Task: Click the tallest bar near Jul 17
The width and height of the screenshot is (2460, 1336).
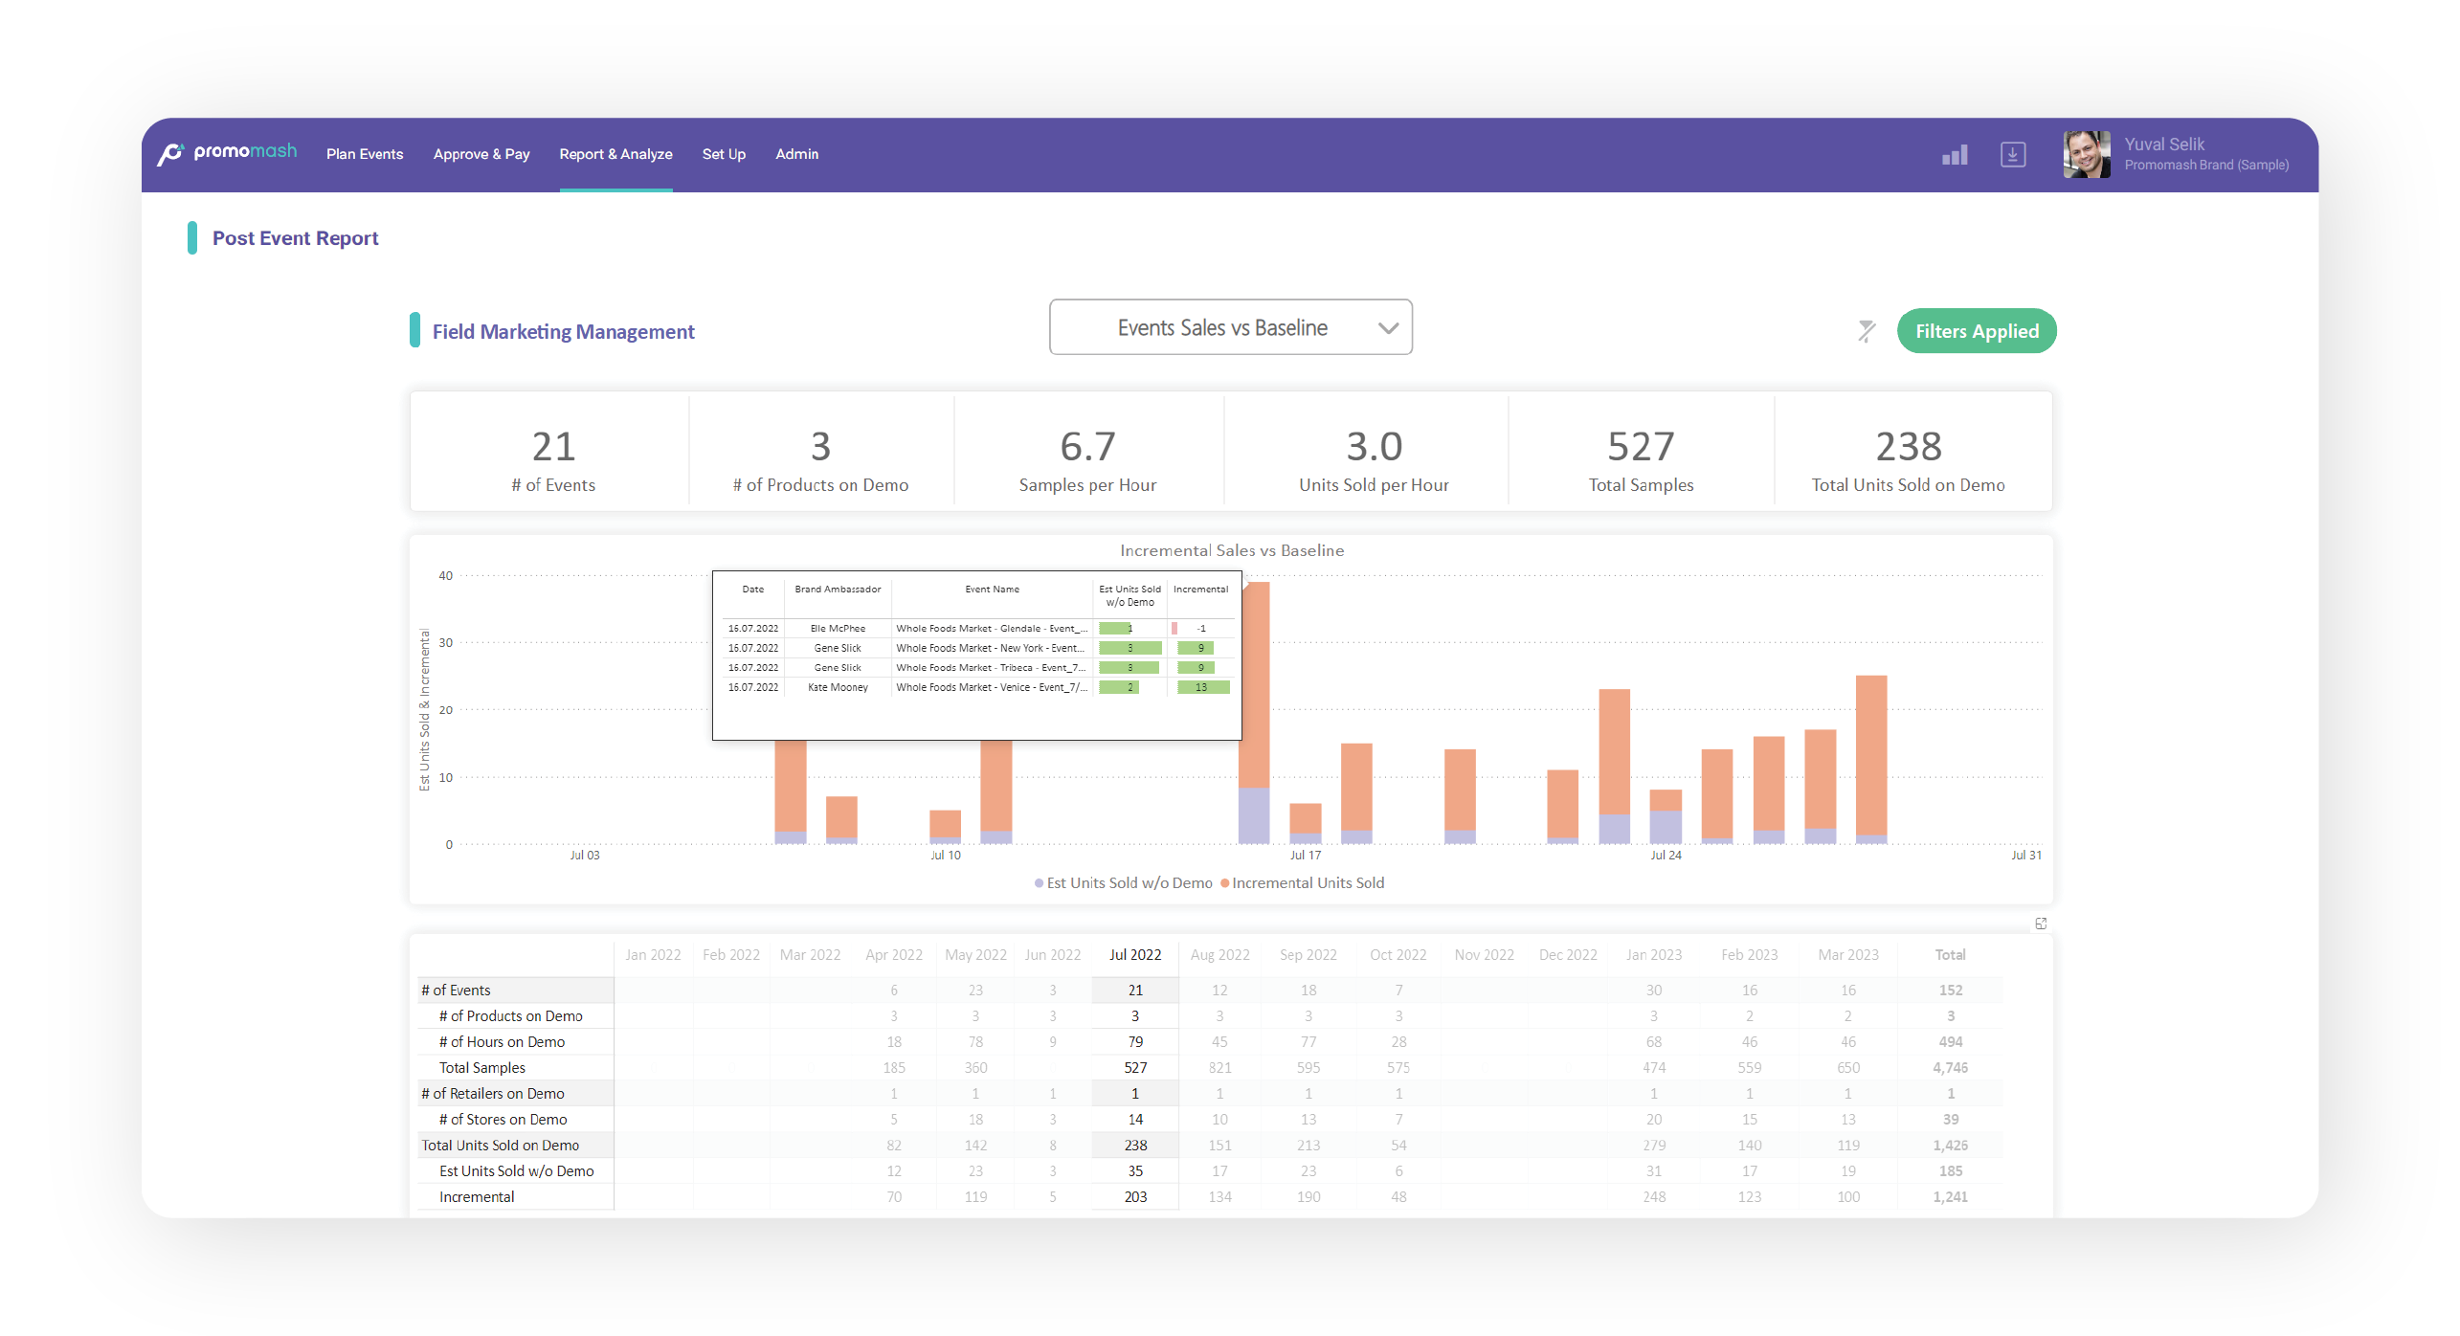Action: pyautogui.click(x=1254, y=713)
